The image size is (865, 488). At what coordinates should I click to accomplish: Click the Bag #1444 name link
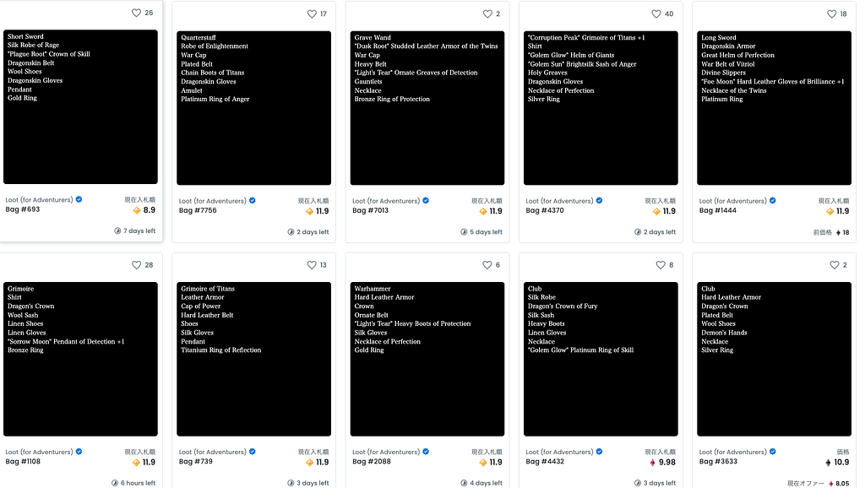(718, 210)
